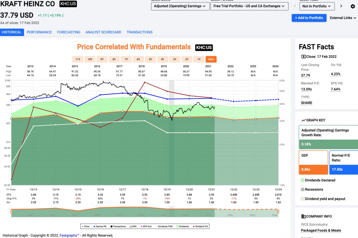Click the KHC:US badge in chart title
358x238 pixels.
pos(204,48)
